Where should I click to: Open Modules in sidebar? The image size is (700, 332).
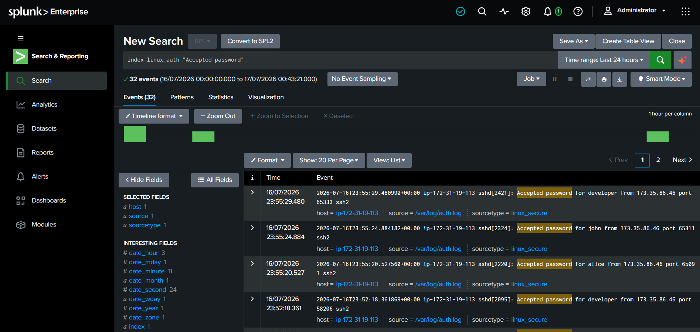click(56, 225)
